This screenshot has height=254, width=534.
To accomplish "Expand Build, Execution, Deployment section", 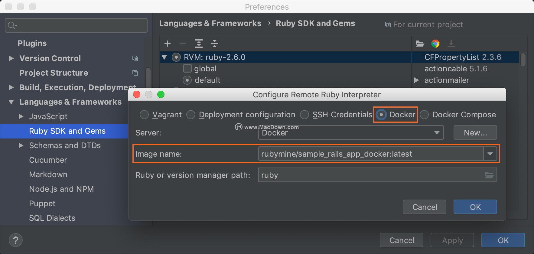I will point(11,87).
